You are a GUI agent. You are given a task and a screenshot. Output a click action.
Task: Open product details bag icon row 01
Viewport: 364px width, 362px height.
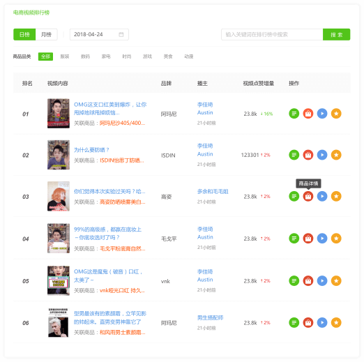308,114
